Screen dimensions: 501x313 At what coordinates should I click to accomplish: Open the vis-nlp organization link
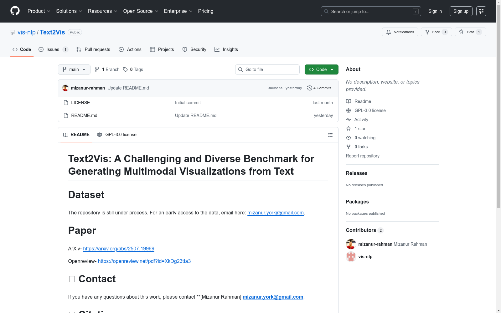(27, 32)
